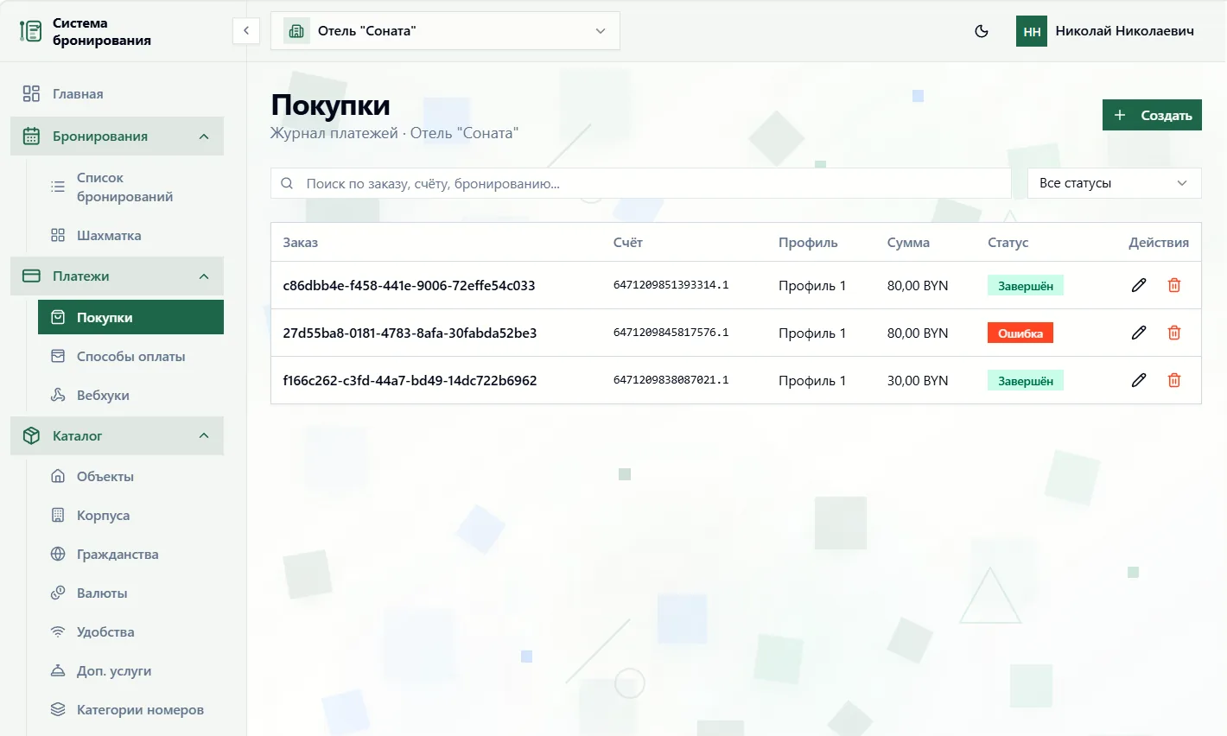Click the Статус column header
1227x736 pixels.
click(x=1008, y=243)
